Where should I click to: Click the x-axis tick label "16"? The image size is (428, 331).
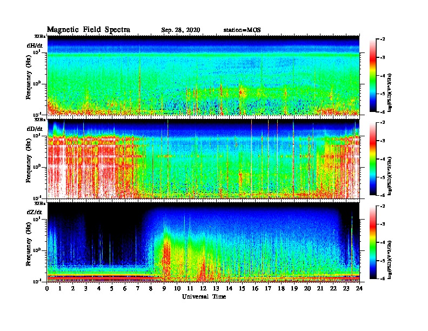[x=255, y=289]
